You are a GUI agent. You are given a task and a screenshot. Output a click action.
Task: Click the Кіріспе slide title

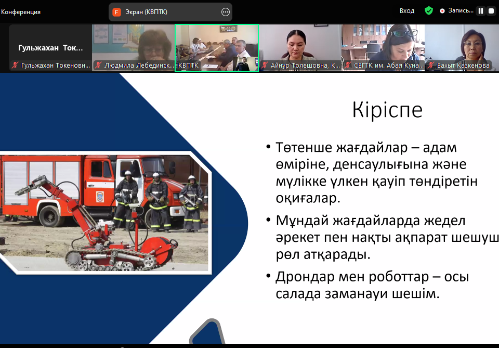coord(387,110)
